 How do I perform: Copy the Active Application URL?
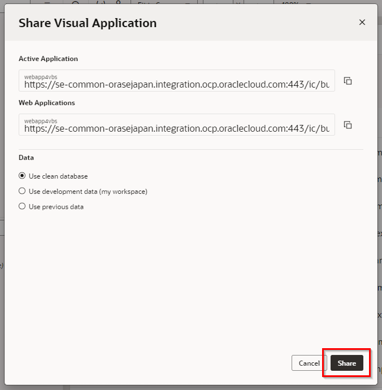(348, 81)
